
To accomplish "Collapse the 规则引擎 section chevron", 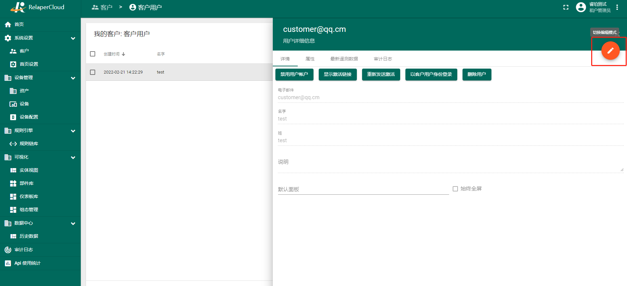I will 73,131.
